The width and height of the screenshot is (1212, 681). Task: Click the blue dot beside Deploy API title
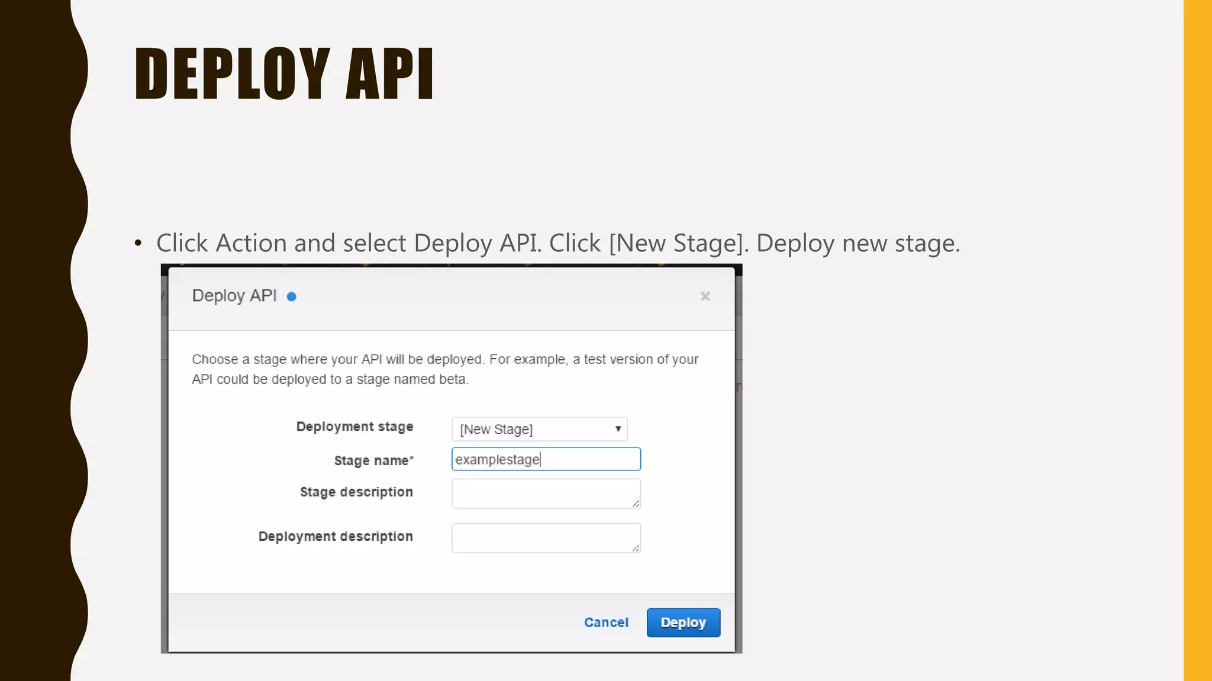[291, 297]
